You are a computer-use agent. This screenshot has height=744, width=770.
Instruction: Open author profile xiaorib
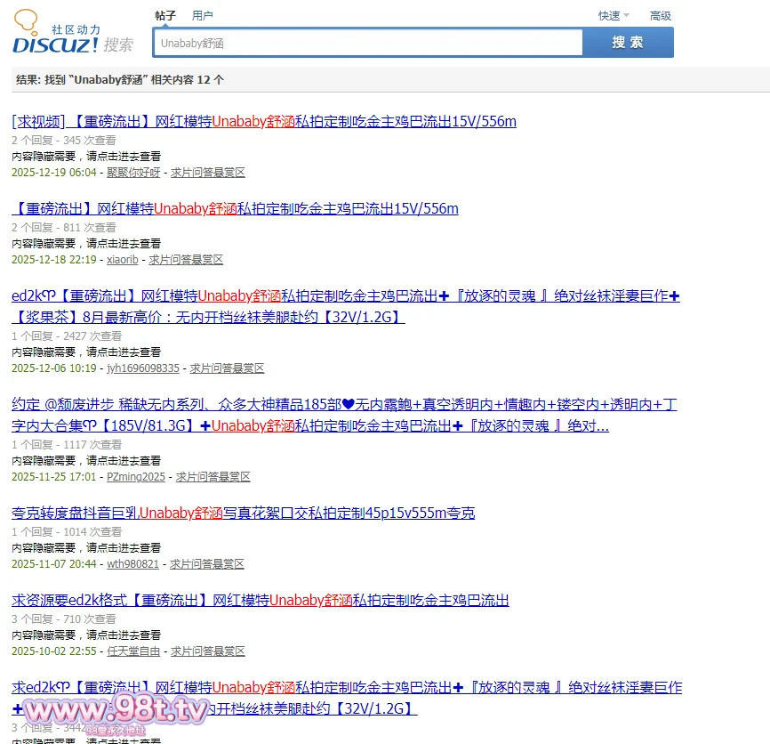point(123,260)
